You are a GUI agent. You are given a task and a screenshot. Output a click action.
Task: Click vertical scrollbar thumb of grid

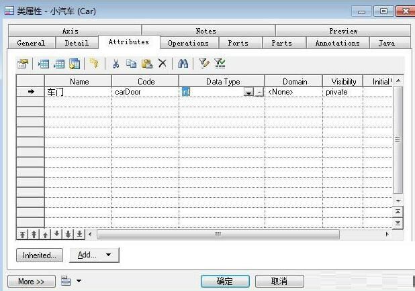398,139
